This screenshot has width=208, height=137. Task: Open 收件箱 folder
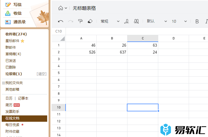tap(16, 34)
